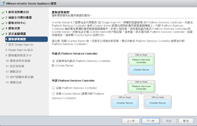Select 安裝 Platform Services Controller radio option
Image resolution: width=197 pixels, height=126 pixels.
pos(53,88)
